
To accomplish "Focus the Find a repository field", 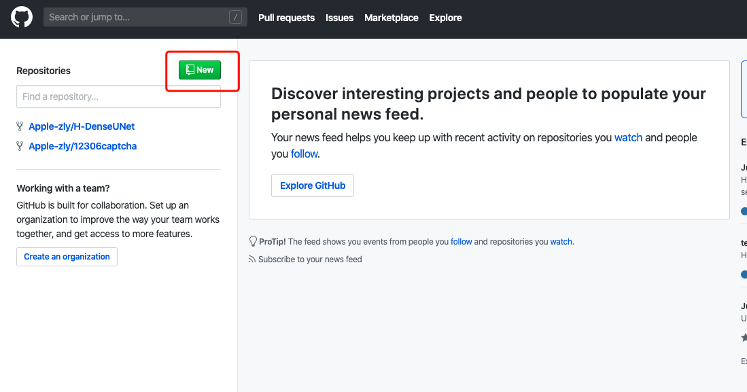I will 119,96.
